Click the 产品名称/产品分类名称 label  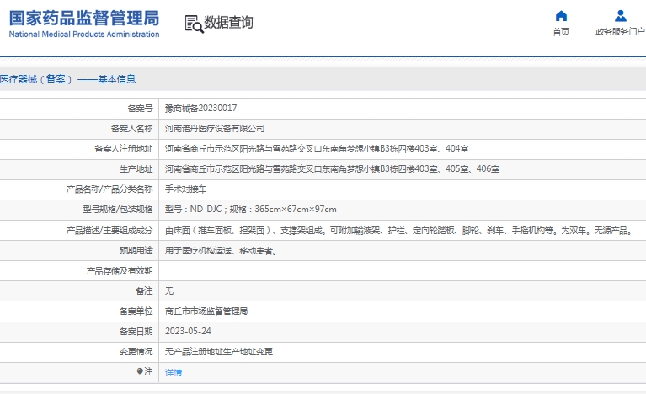pyautogui.click(x=109, y=189)
